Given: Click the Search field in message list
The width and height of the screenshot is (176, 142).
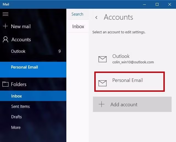Looking at the screenshot, I should [78, 14].
